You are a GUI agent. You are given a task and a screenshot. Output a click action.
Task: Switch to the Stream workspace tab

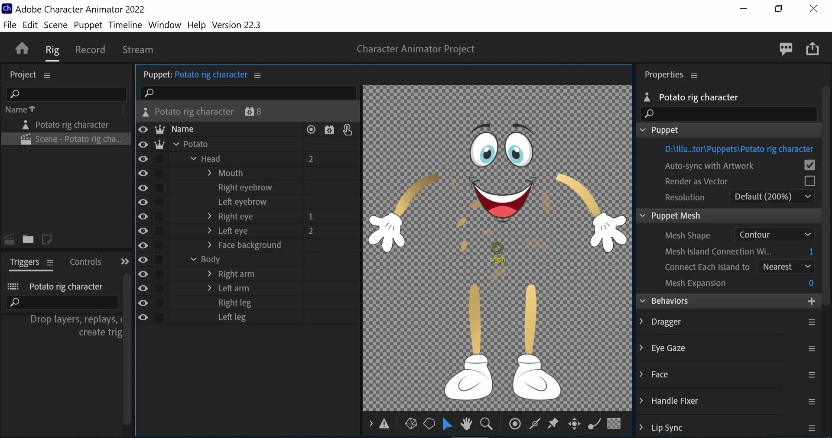[x=138, y=50]
